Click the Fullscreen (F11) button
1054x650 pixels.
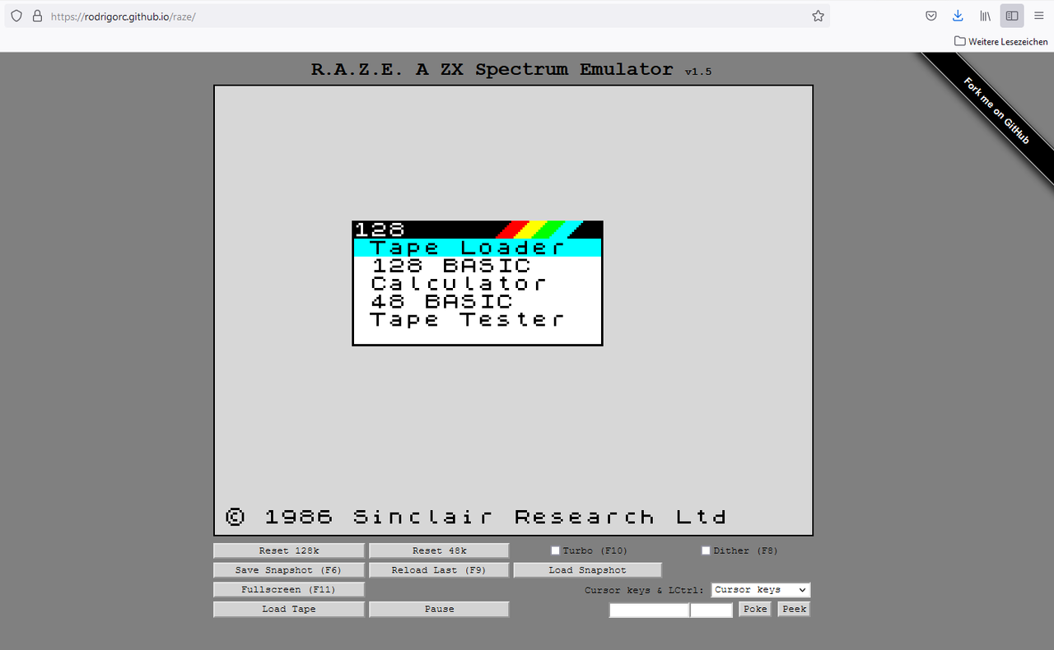pyautogui.click(x=289, y=590)
